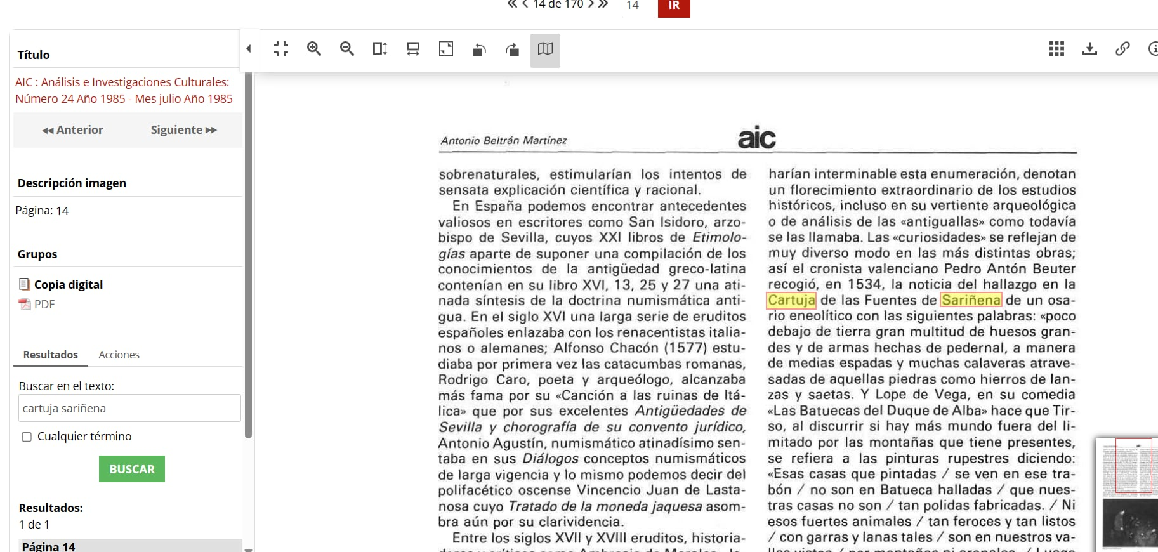Fit page to height icon
This screenshot has width=1158, height=552.
379,49
